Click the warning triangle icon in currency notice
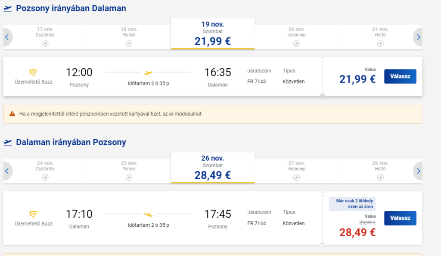This screenshot has height=256, width=441. [12, 114]
